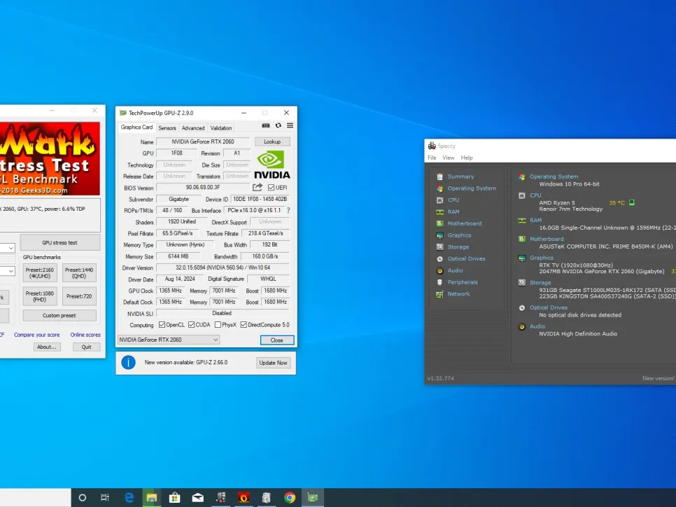Select Summary in Speccy sidebar
The image size is (676, 507).
click(x=460, y=176)
